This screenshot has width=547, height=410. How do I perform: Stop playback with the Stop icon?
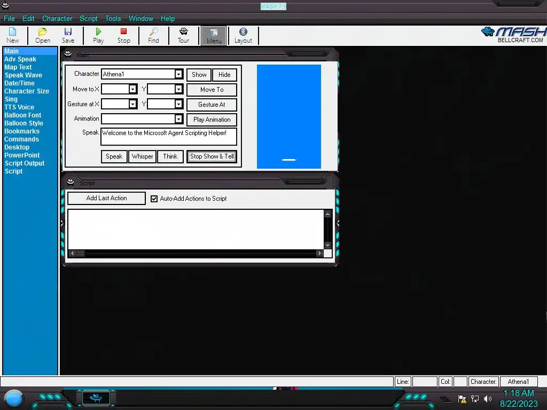click(x=123, y=36)
